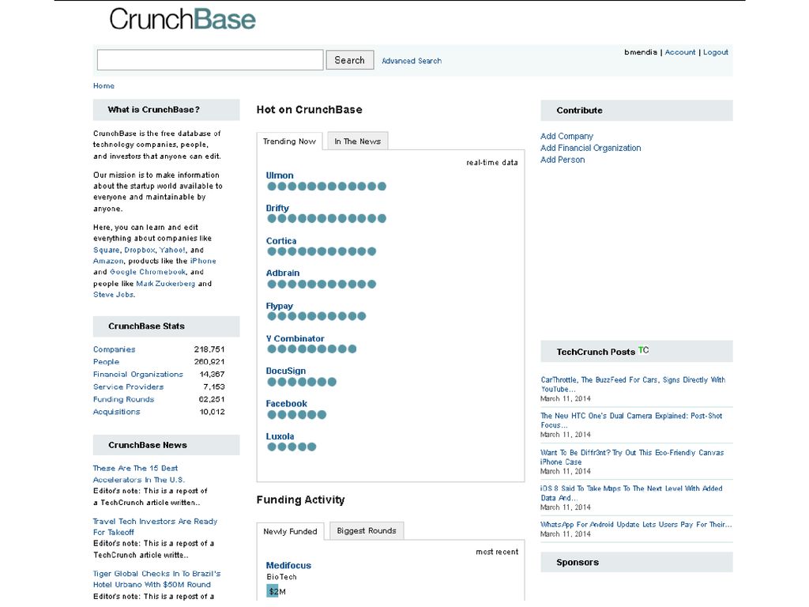The image size is (809, 607).
Task: Focus the search text box
Action: [x=210, y=60]
